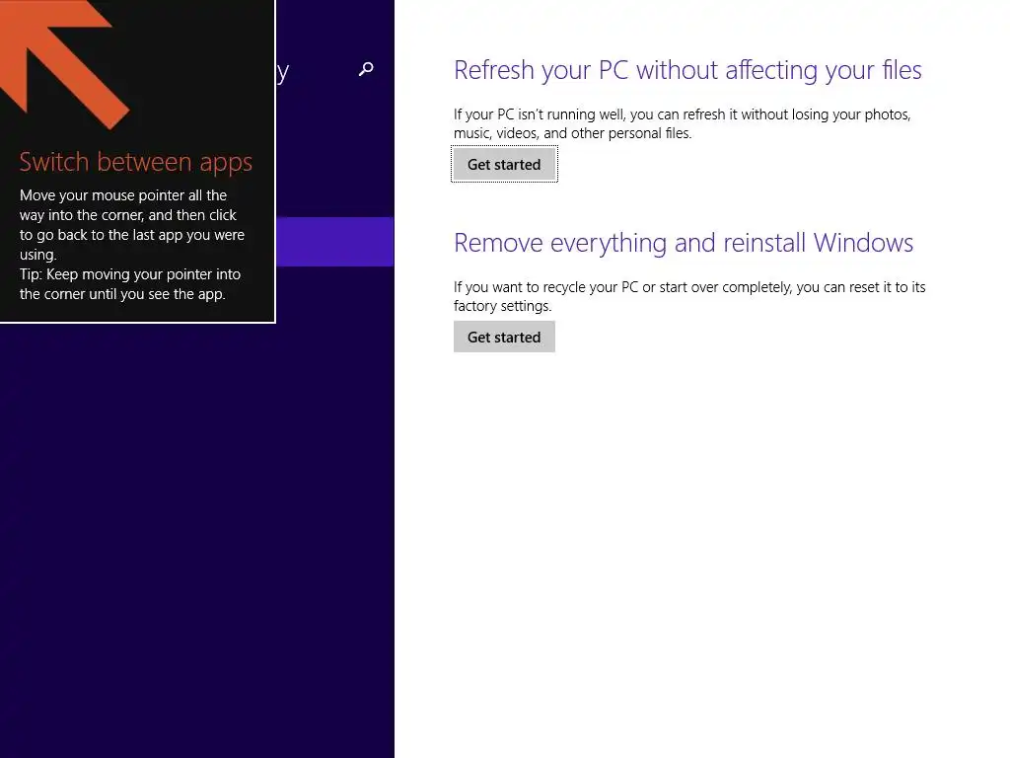Image resolution: width=1010 pixels, height=758 pixels.
Task: Click text 'If your PC isn't running well'
Action: click(539, 114)
